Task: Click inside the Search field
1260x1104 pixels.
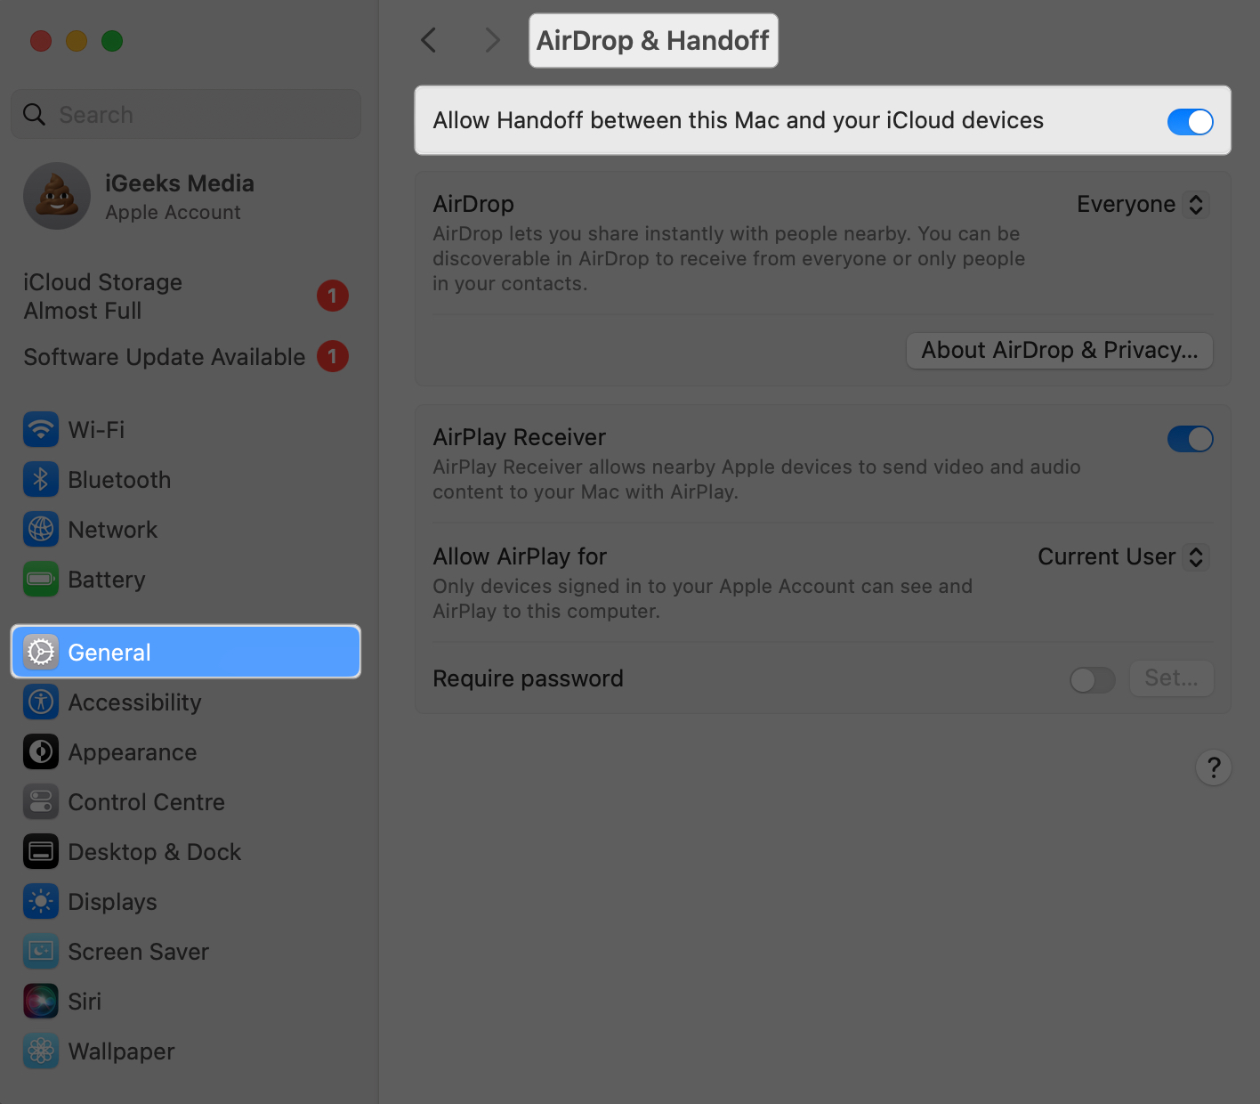Action: click(x=185, y=114)
